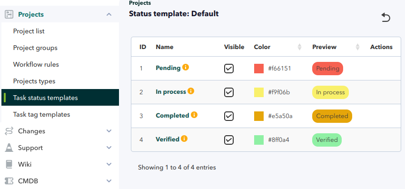Image resolution: width=405 pixels, height=189 pixels.
Task: Click the Name column header
Action: pos(165,47)
